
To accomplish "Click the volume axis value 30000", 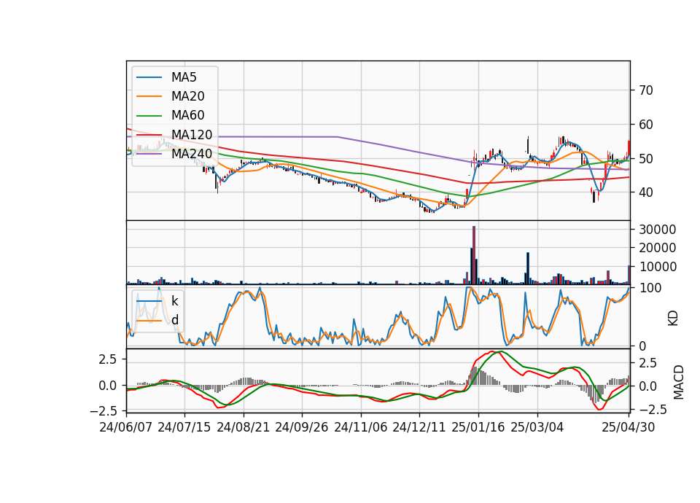I will pyautogui.click(x=658, y=230).
